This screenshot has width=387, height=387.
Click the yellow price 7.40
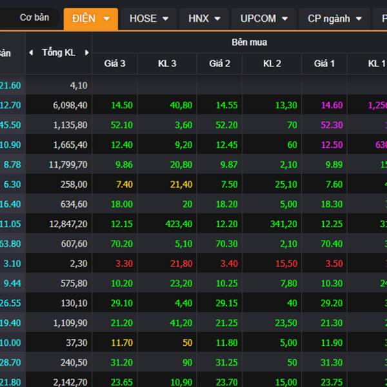coord(124,184)
